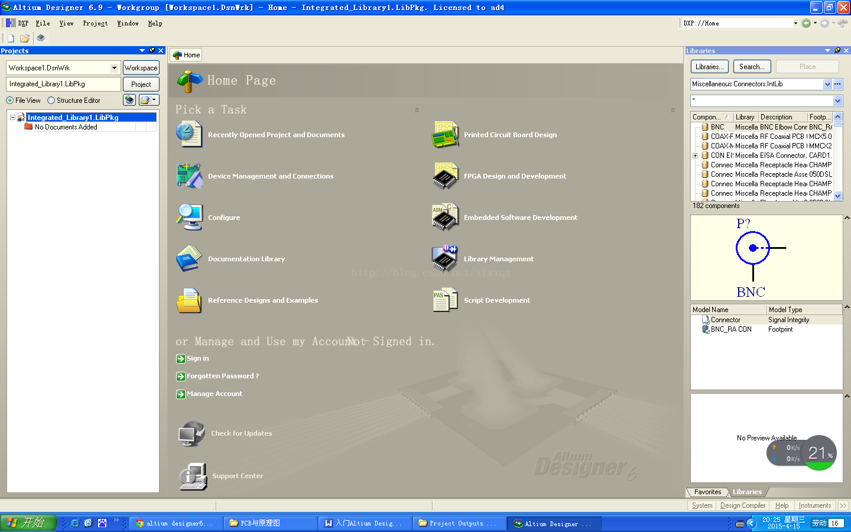Select the File View radio button

pos(10,100)
